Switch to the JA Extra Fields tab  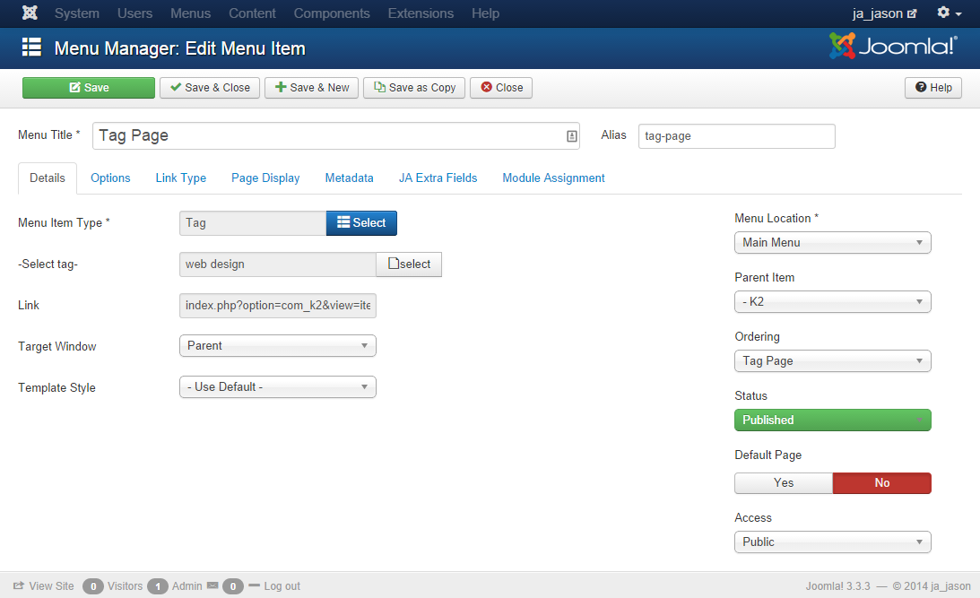pos(438,178)
